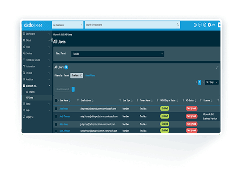Open the clock history icon in the top bar
This screenshot has height=181, width=242.
coord(195,25)
